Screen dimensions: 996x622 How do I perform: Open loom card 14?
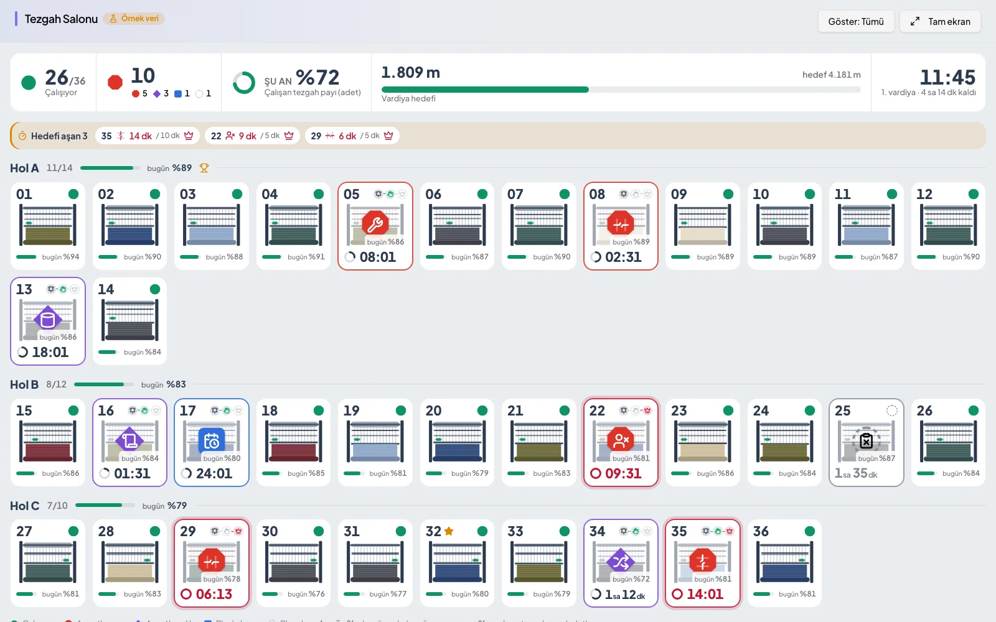pos(129,321)
